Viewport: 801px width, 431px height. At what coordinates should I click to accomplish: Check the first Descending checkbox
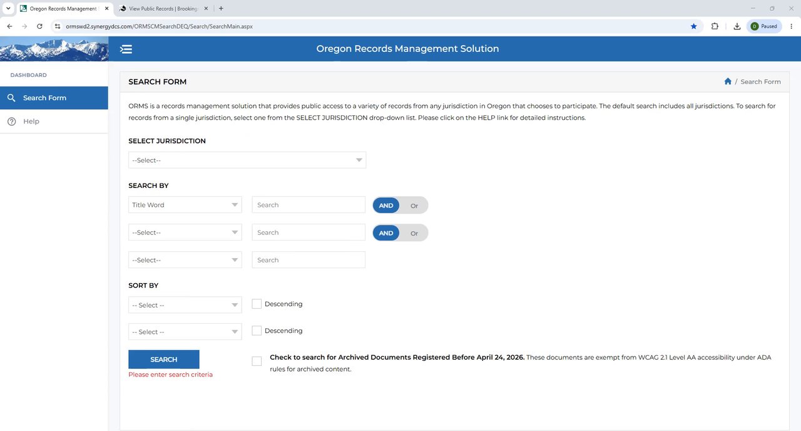point(257,304)
